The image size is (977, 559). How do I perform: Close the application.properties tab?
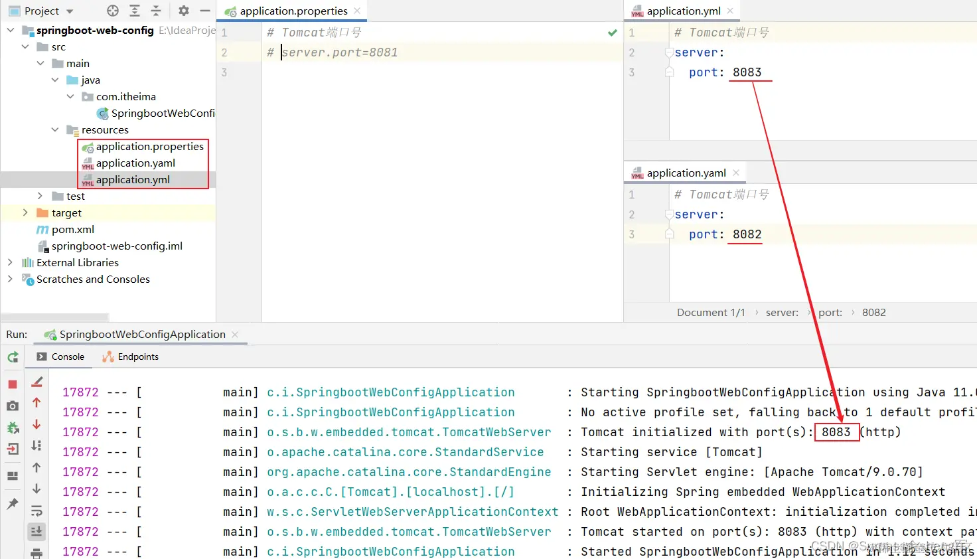357,11
